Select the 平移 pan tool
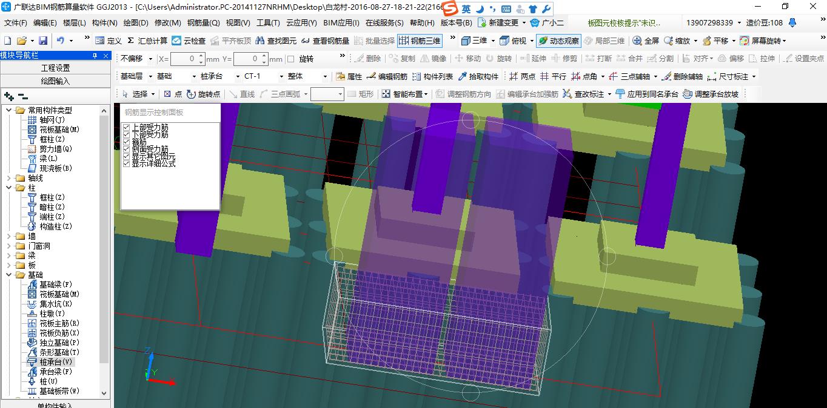Viewport: 827px width, 408px height. pyautogui.click(x=715, y=41)
